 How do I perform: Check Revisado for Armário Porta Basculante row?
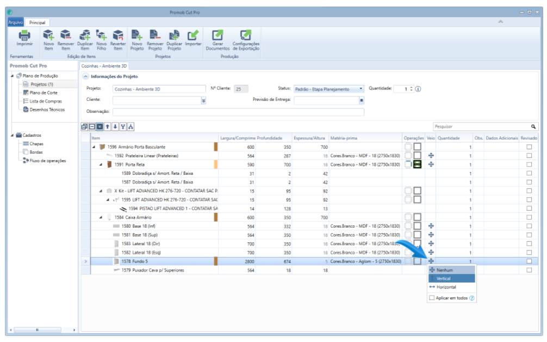point(529,147)
